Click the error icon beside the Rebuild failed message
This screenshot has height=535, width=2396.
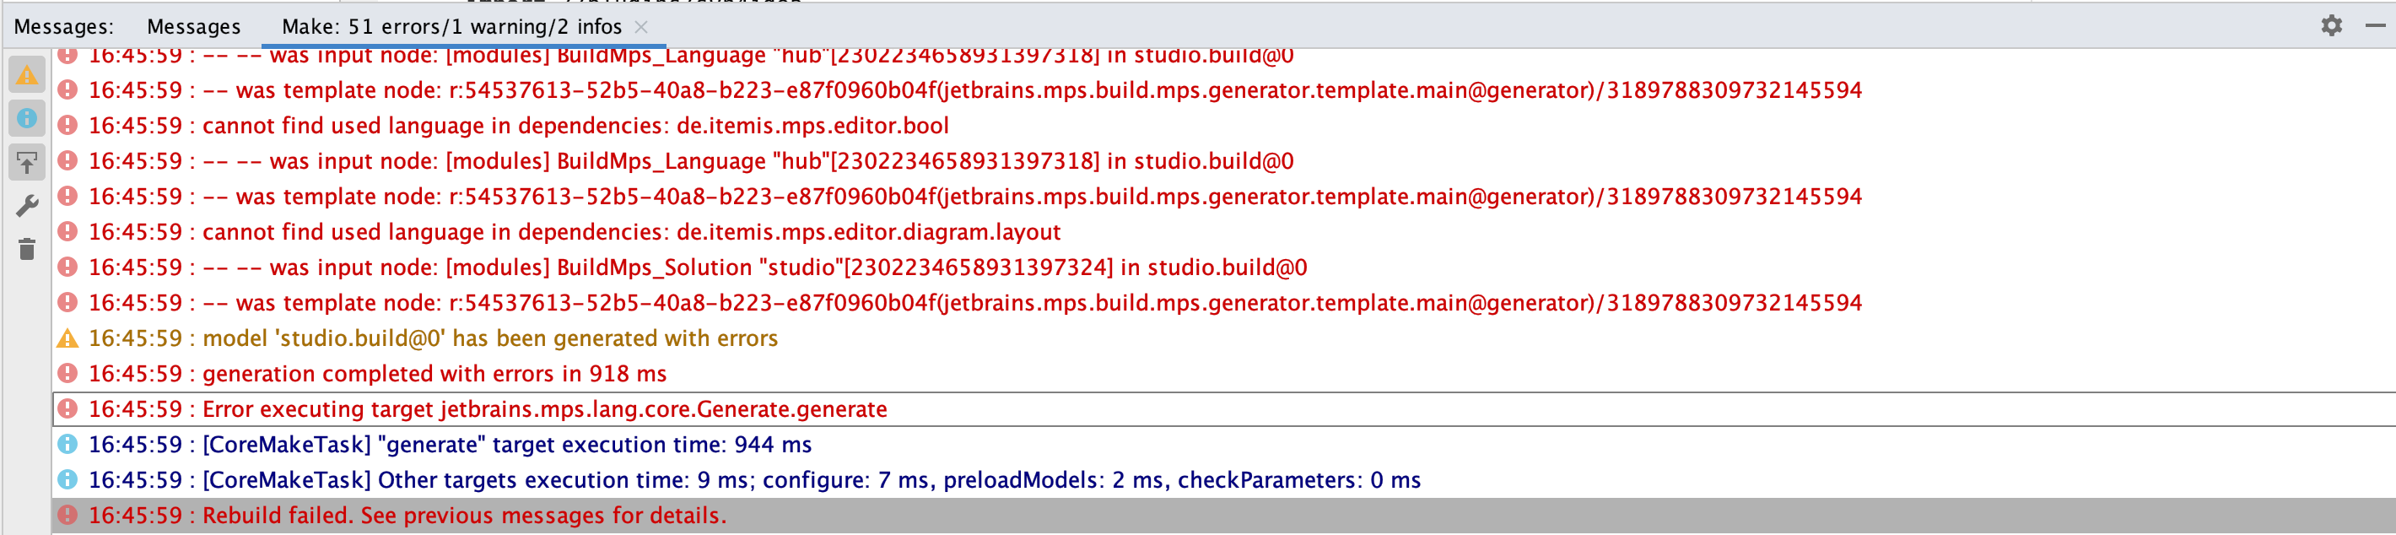click(x=67, y=515)
